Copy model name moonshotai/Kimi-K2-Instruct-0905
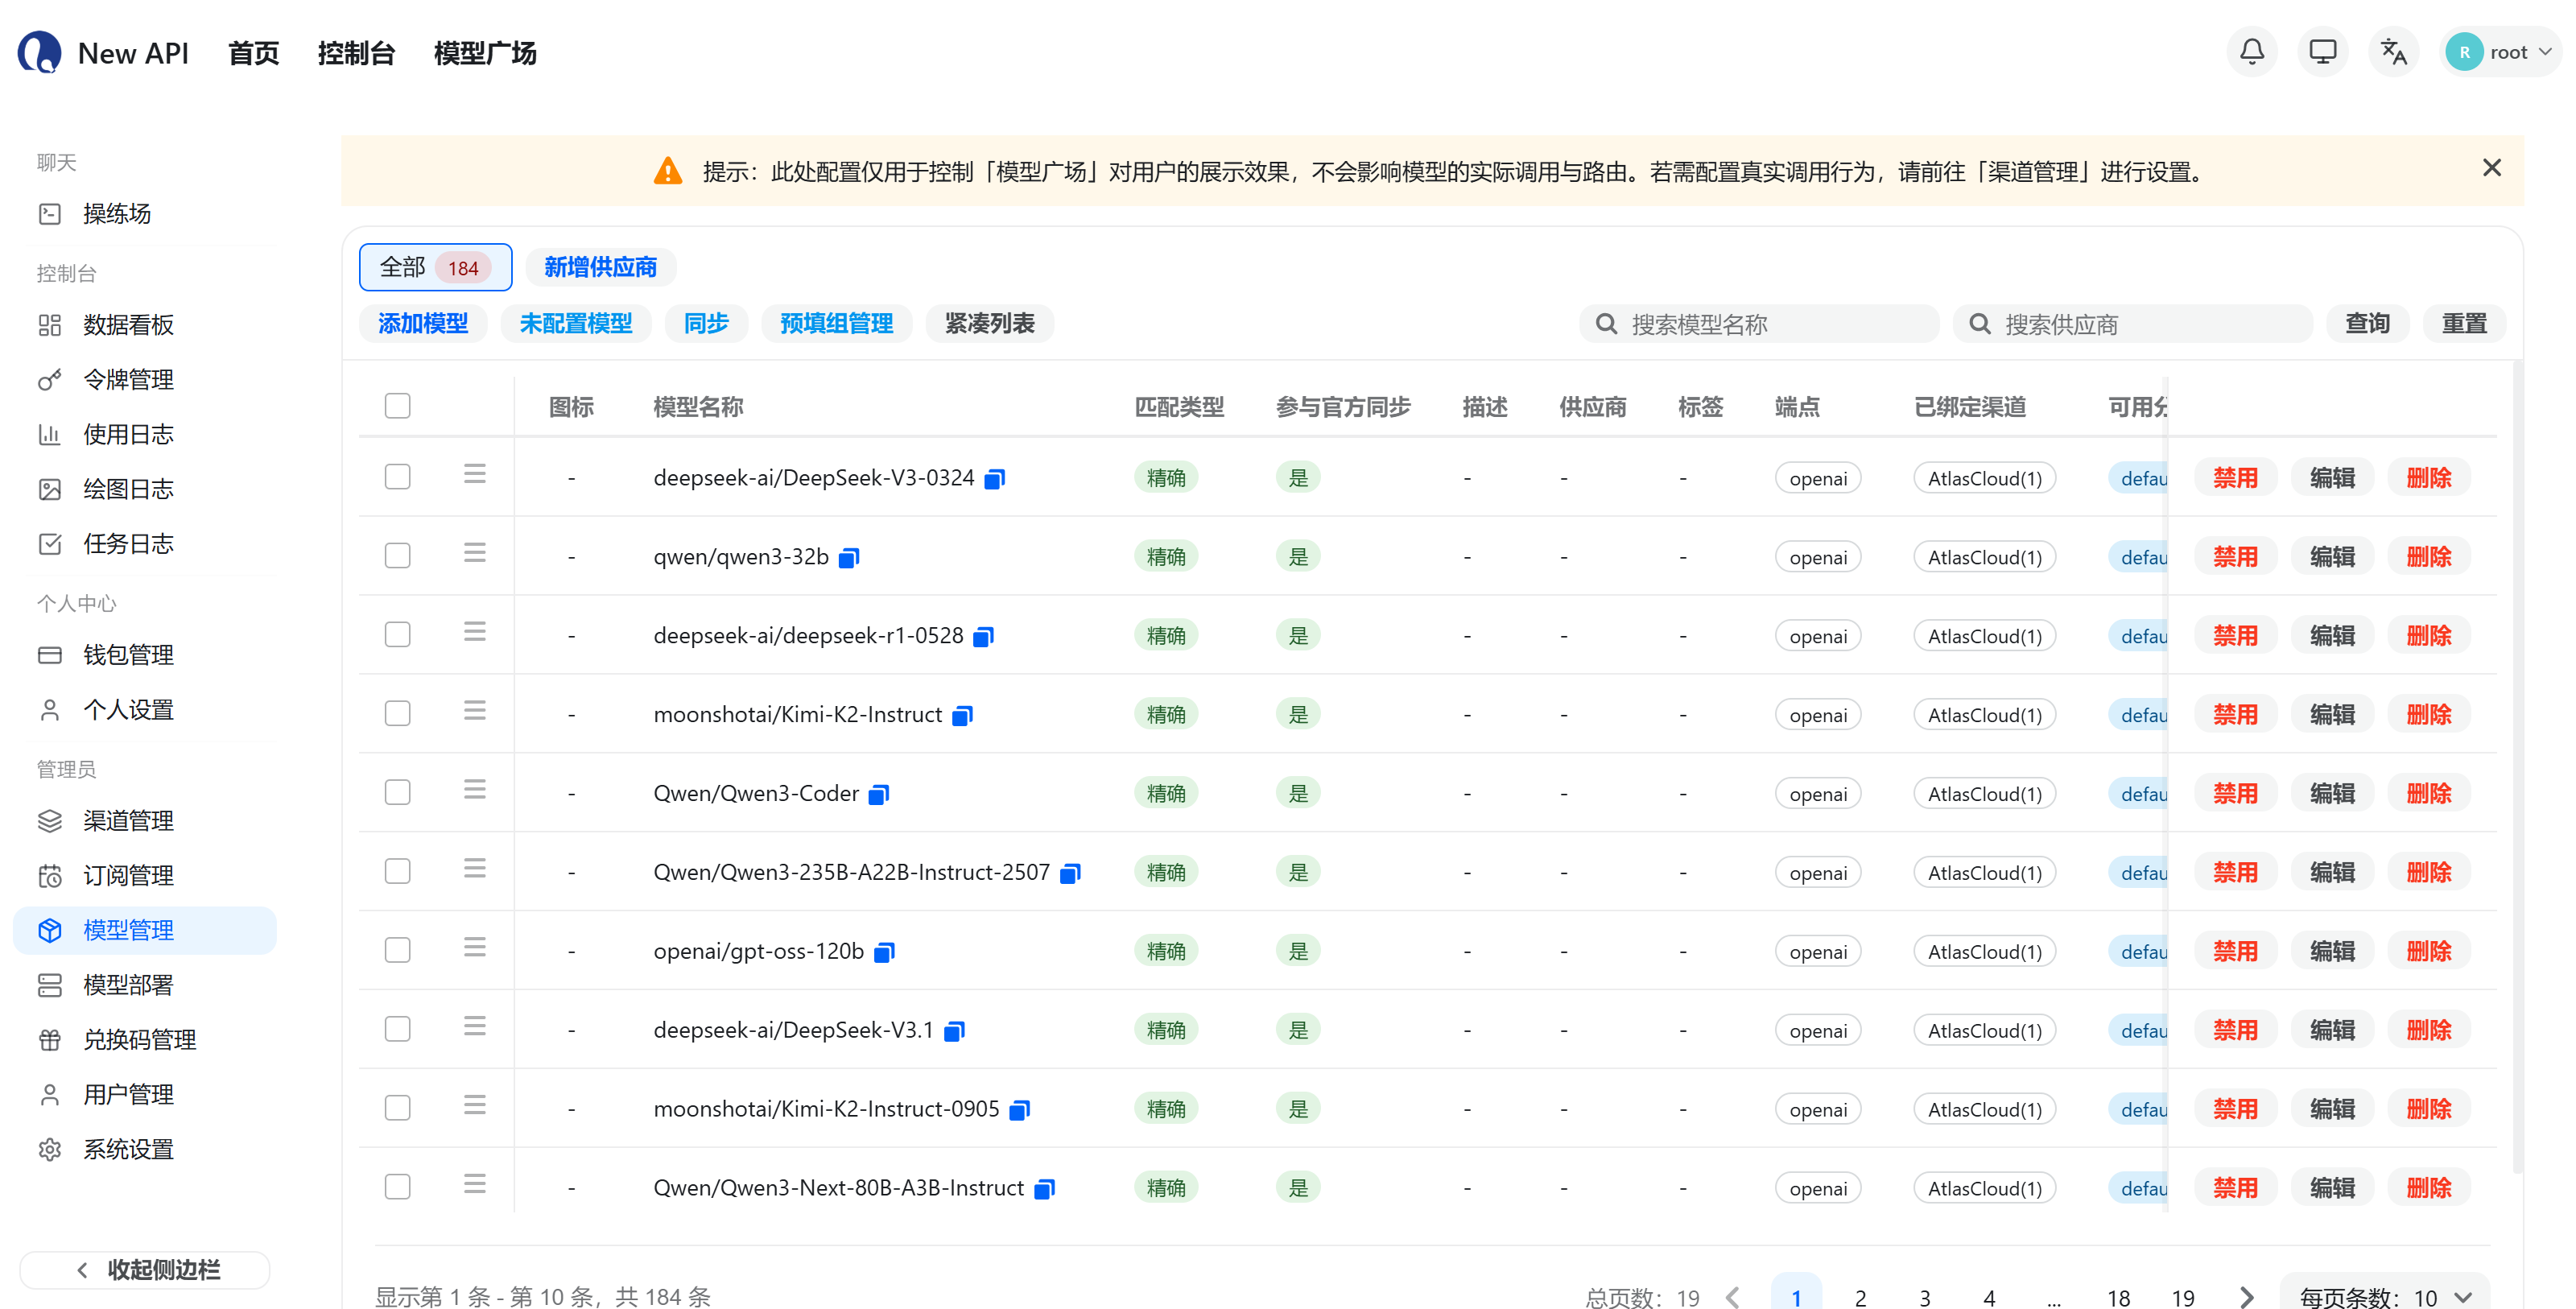Image resolution: width=2576 pixels, height=1309 pixels. point(1019,1110)
